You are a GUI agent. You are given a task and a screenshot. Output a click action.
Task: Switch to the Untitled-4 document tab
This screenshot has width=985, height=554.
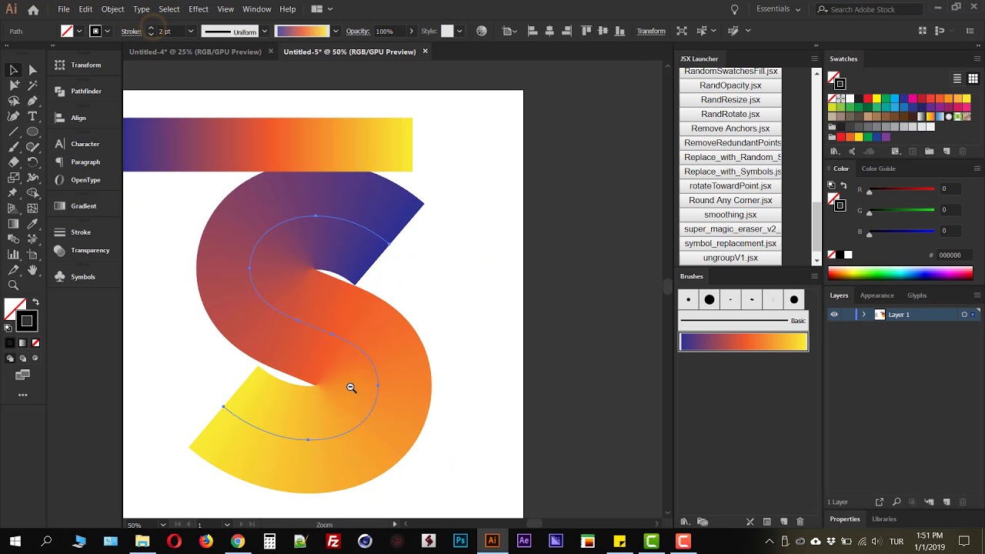(195, 52)
